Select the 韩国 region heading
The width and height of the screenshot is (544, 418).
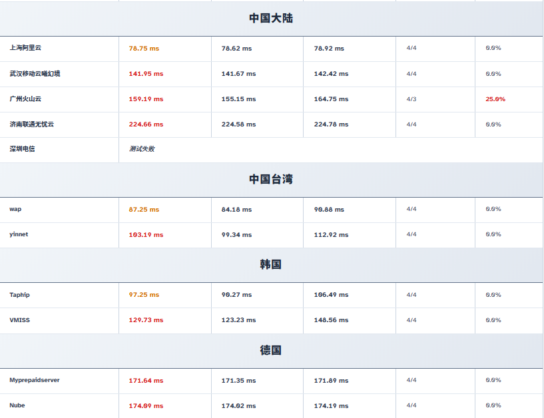[x=271, y=265]
